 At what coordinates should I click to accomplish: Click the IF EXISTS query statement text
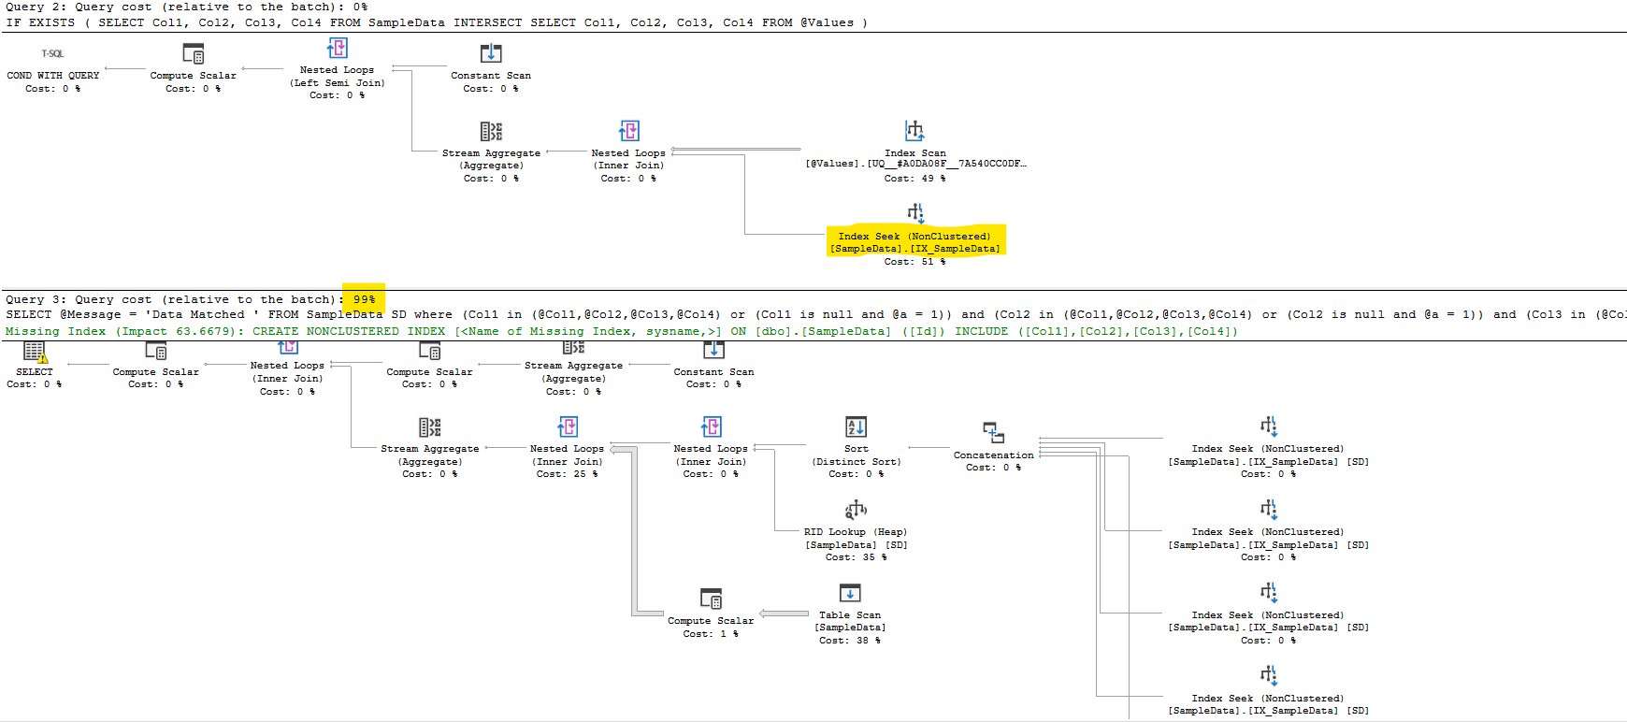click(x=437, y=22)
